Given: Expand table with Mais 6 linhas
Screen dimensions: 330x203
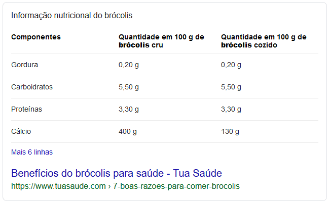Looking at the screenshot, I should (32, 152).
